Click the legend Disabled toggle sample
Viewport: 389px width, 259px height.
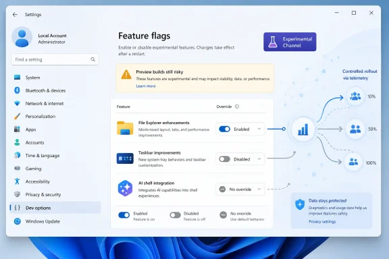[x=175, y=215]
